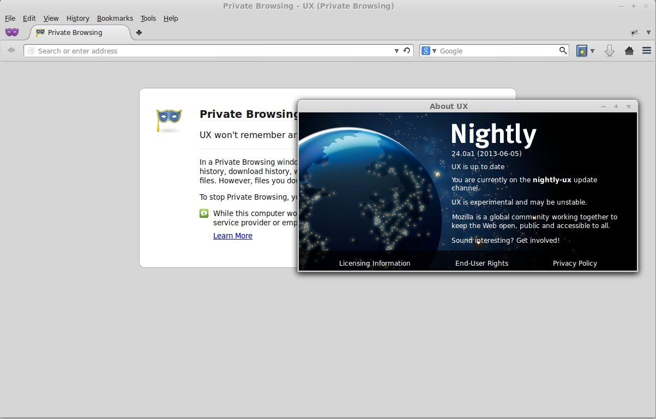This screenshot has width=656, height=419.
Task: Open the Bookmarks menu
Action: click(115, 18)
